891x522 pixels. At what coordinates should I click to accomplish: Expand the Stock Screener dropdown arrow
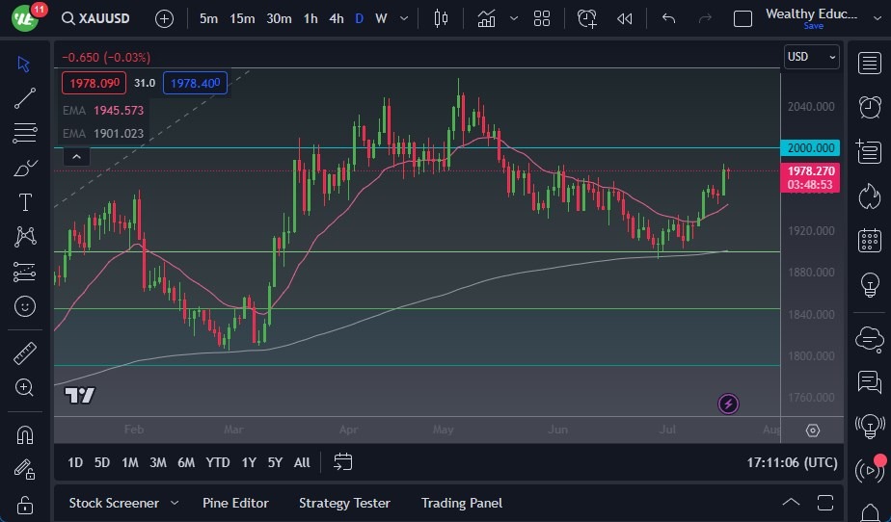(x=175, y=503)
